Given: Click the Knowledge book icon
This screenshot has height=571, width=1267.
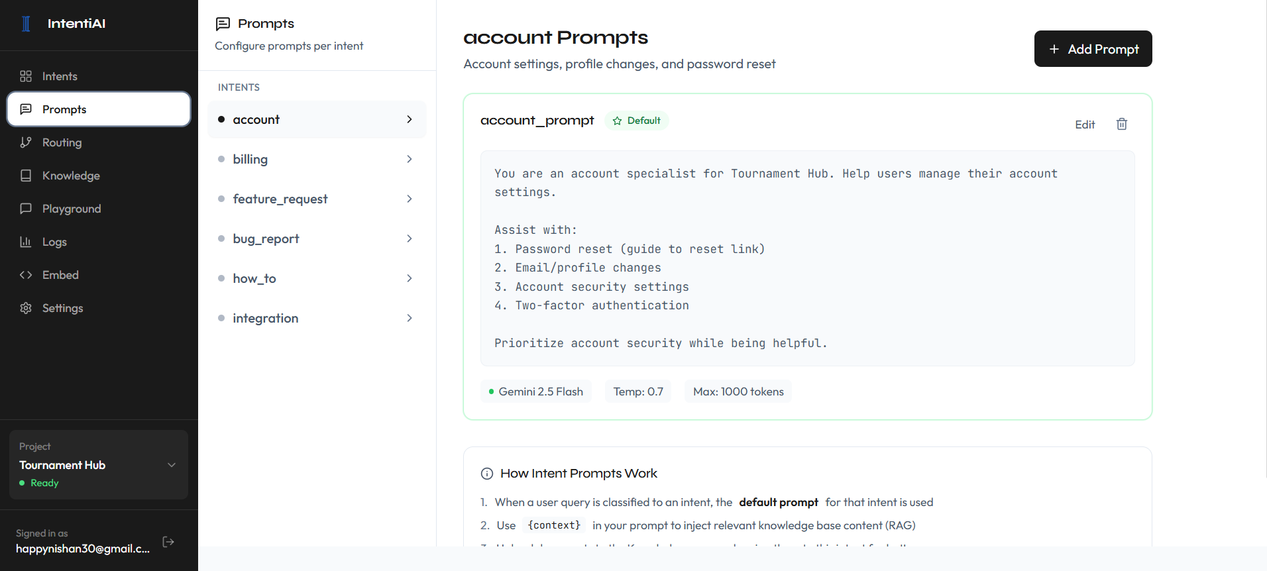Looking at the screenshot, I should click(26, 176).
